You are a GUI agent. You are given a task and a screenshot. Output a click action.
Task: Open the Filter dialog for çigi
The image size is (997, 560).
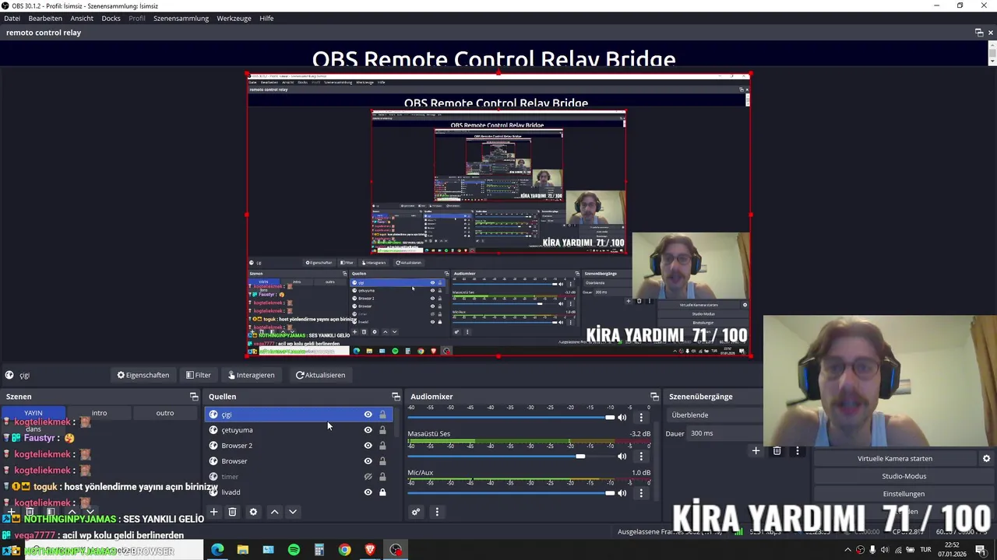coord(199,375)
